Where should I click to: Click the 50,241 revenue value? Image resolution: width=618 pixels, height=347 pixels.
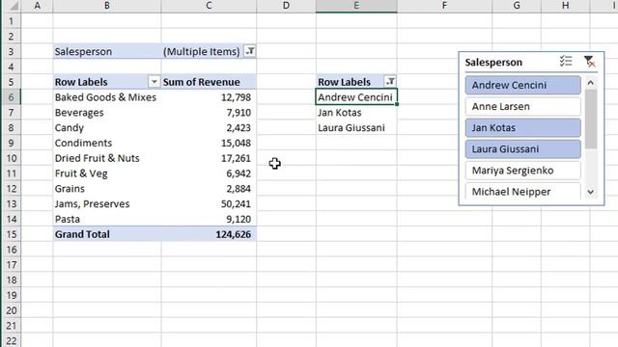point(209,203)
